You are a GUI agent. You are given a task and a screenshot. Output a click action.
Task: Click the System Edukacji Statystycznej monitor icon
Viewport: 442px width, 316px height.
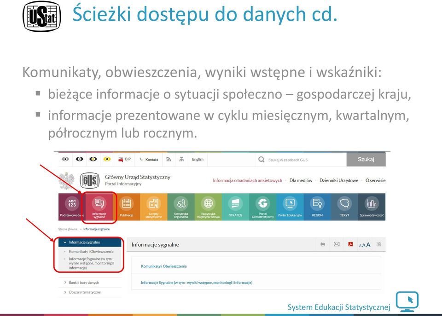click(407, 302)
